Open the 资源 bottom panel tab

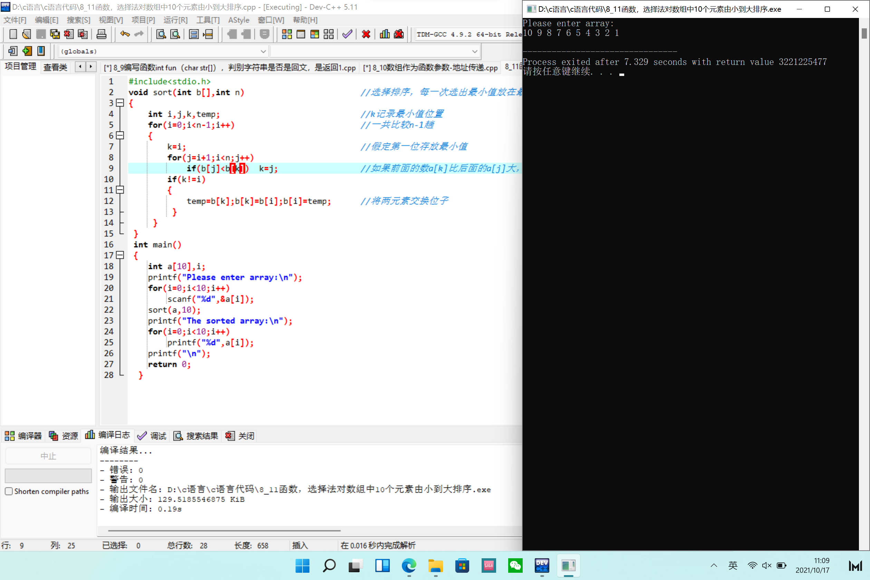[x=63, y=436]
